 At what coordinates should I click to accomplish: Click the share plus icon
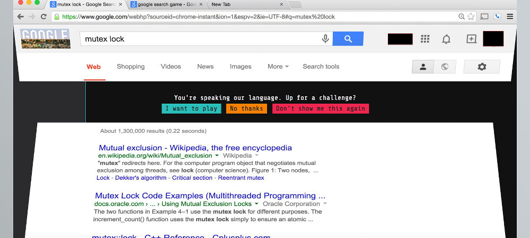point(471,39)
